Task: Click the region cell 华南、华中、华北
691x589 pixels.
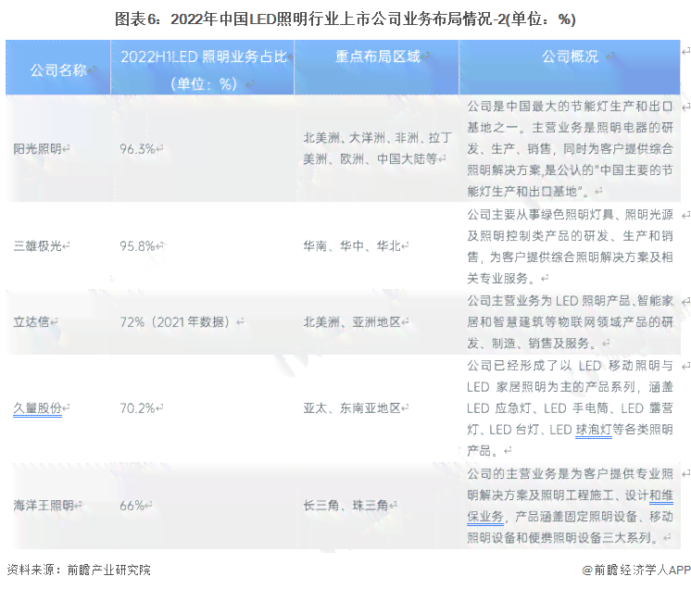Action: point(352,245)
